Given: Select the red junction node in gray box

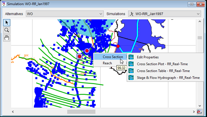Looking at the screenshot, I should coord(80,57).
